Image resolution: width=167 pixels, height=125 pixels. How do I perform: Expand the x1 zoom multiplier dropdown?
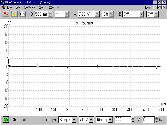(67, 14)
